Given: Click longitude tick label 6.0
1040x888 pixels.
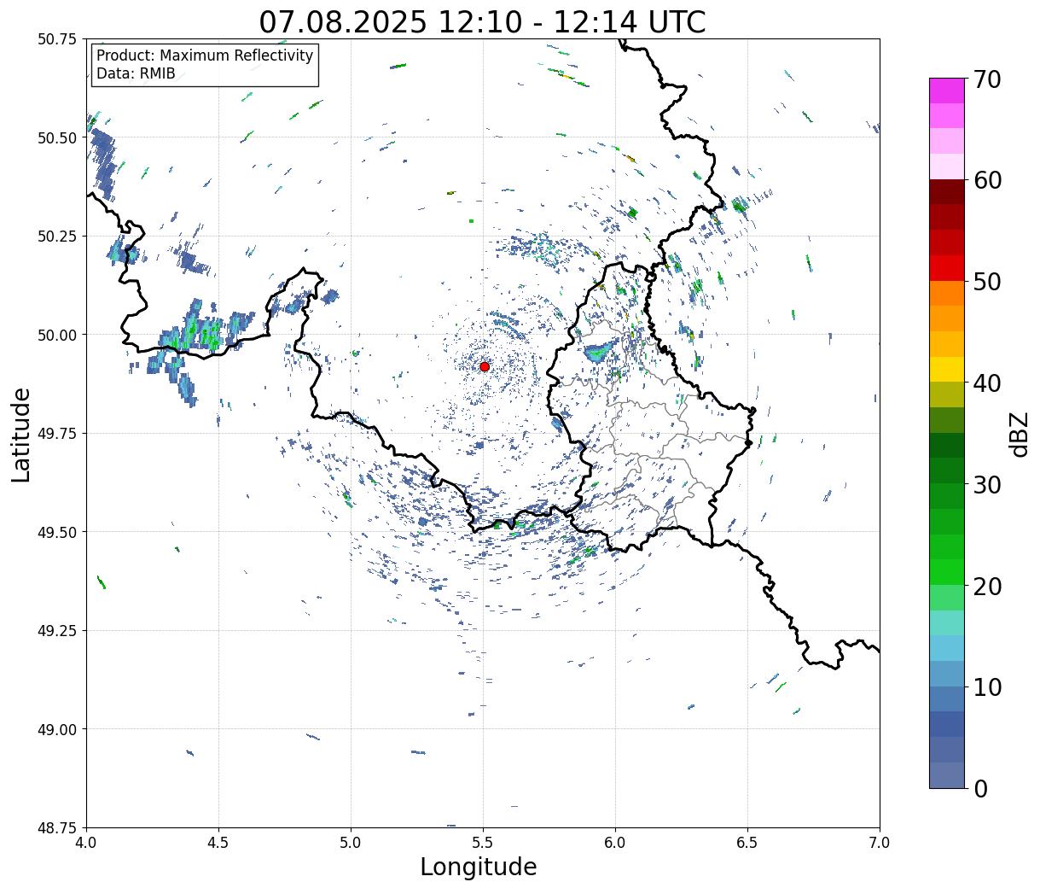Looking at the screenshot, I should [x=615, y=842].
